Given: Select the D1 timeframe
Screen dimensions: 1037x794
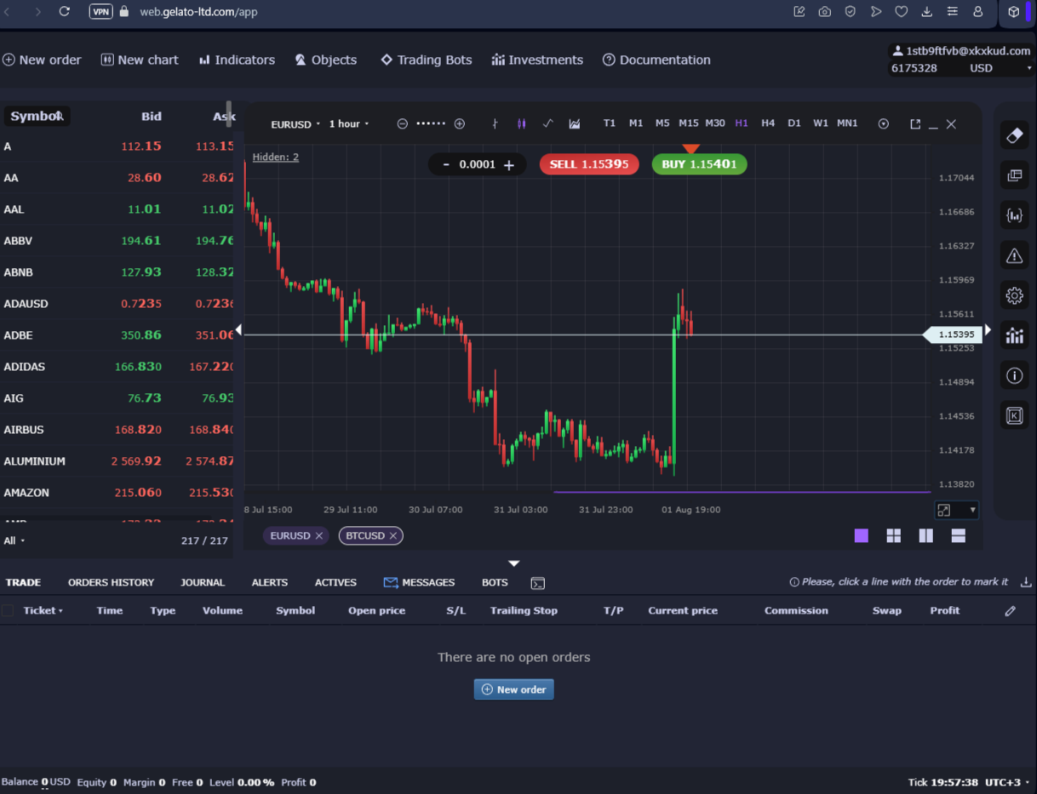Looking at the screenshot, I should pyautogui.click(x=794, y=123).
